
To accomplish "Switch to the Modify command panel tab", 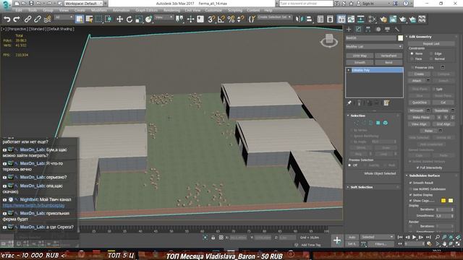I will (358, 29).
